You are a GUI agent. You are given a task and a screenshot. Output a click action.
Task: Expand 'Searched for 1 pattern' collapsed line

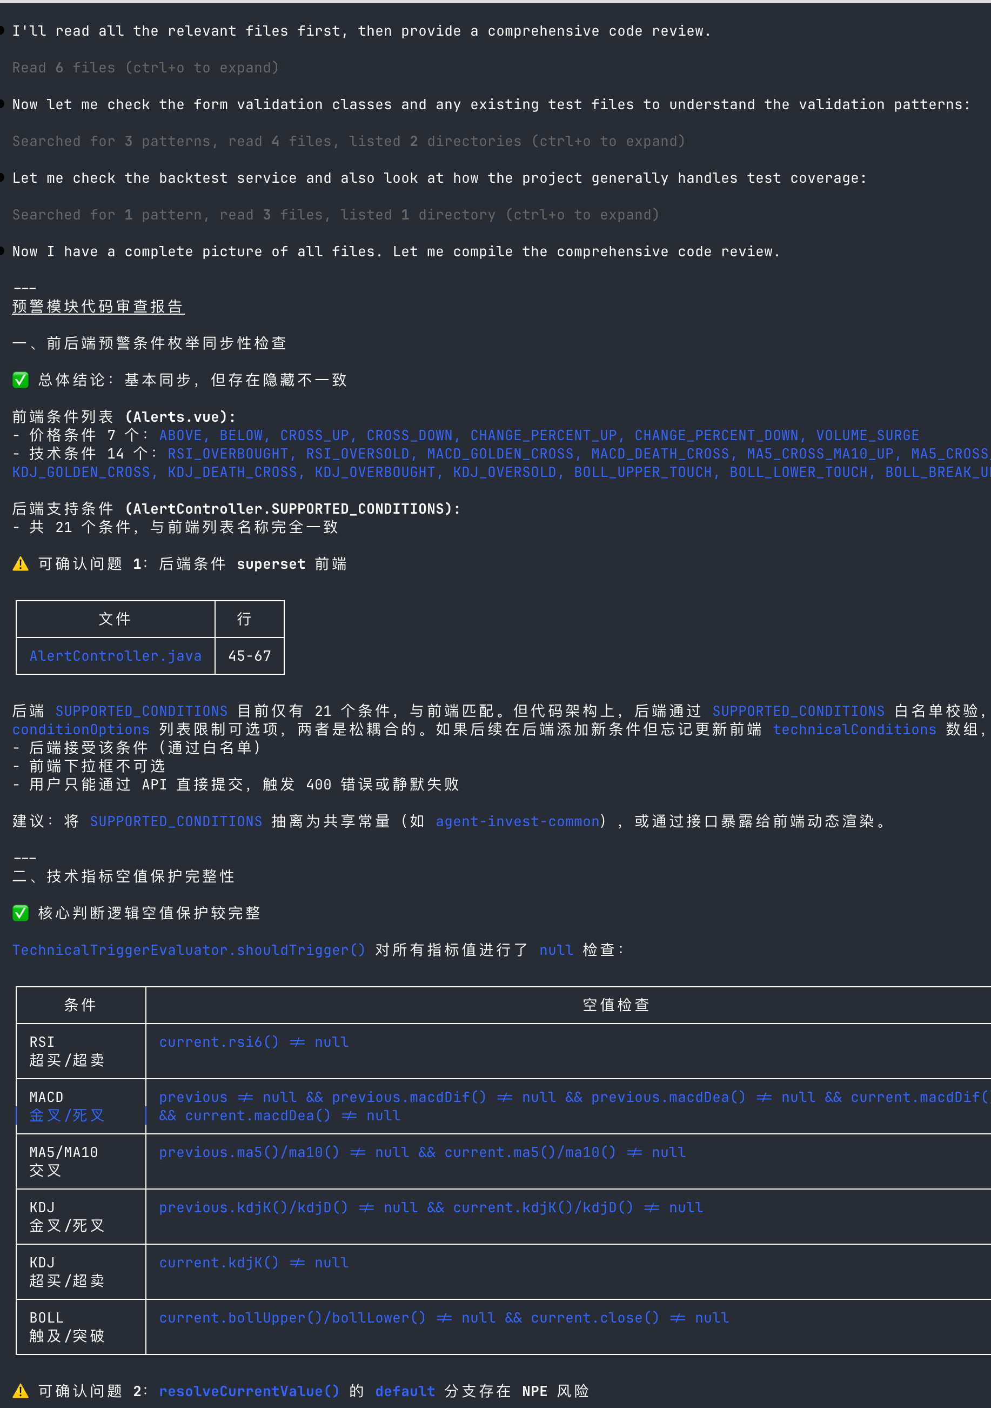tap(336, 215)
